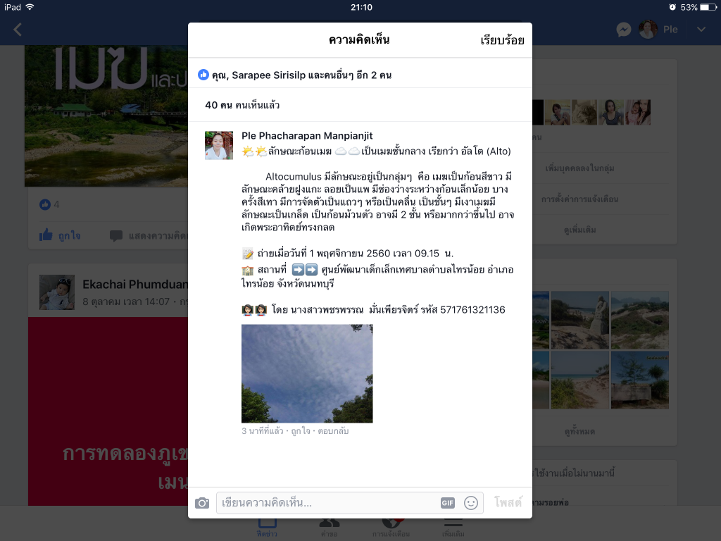Tap the camera icon to attach photo

point(202,503)
